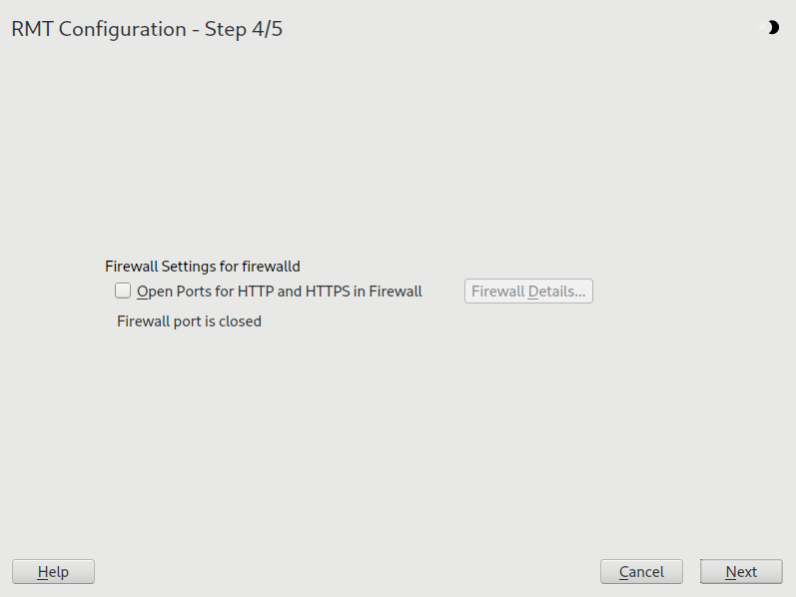Image resolution: width=796 pixels, height=597 pixels.
Task: Select the closed firewall port status text
Action: pyautogui.click(x=189, y=321)
